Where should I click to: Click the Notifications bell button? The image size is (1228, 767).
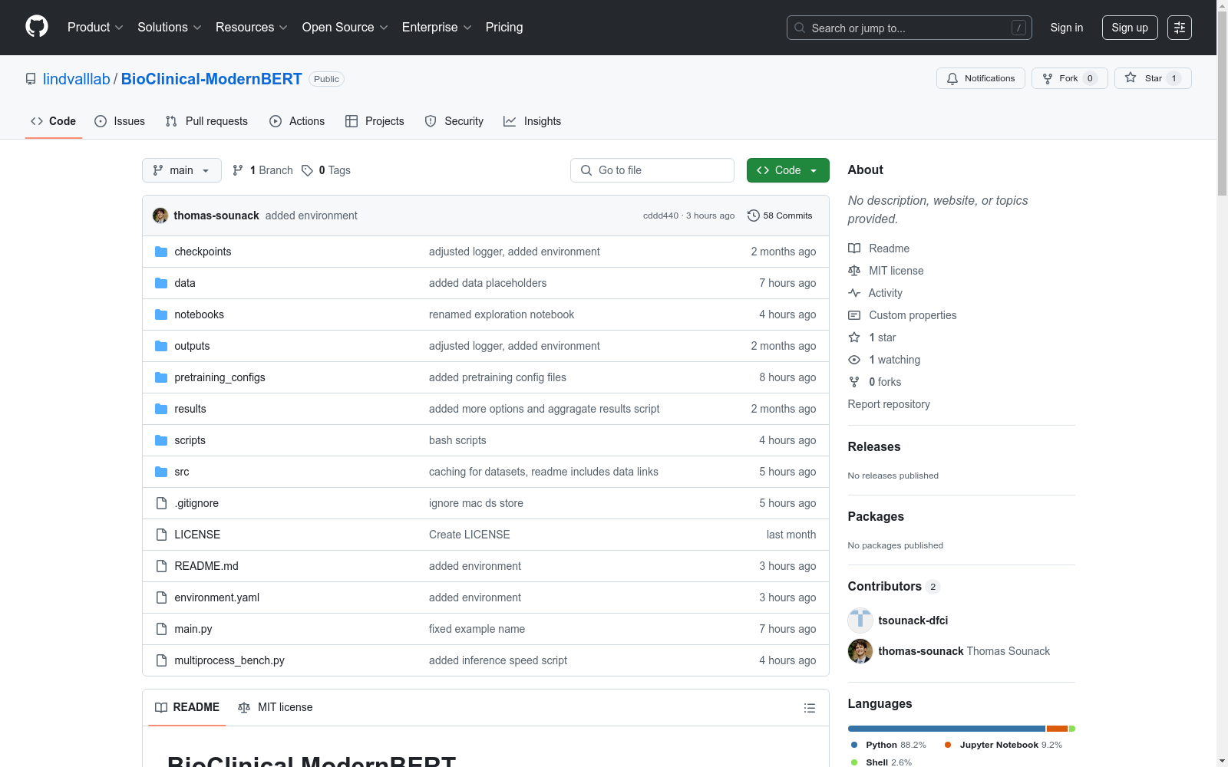click(981, 78)
